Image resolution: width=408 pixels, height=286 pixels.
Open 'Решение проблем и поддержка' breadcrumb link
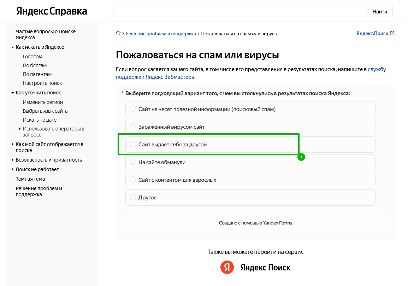point(161,34)
